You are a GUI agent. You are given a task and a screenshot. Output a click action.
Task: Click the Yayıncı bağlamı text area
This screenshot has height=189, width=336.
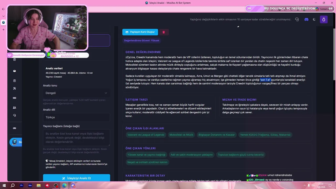click(x=76, y=138)
